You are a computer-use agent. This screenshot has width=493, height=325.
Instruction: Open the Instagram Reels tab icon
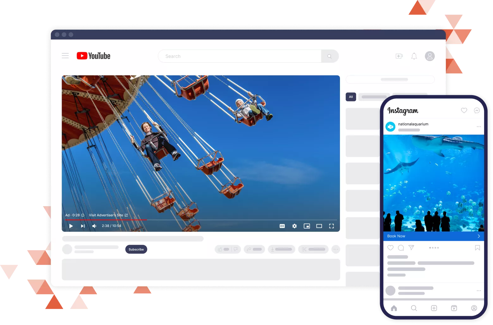coord(454,308)
